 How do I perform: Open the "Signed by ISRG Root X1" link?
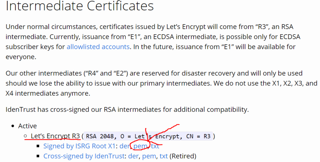click(79, 146)
